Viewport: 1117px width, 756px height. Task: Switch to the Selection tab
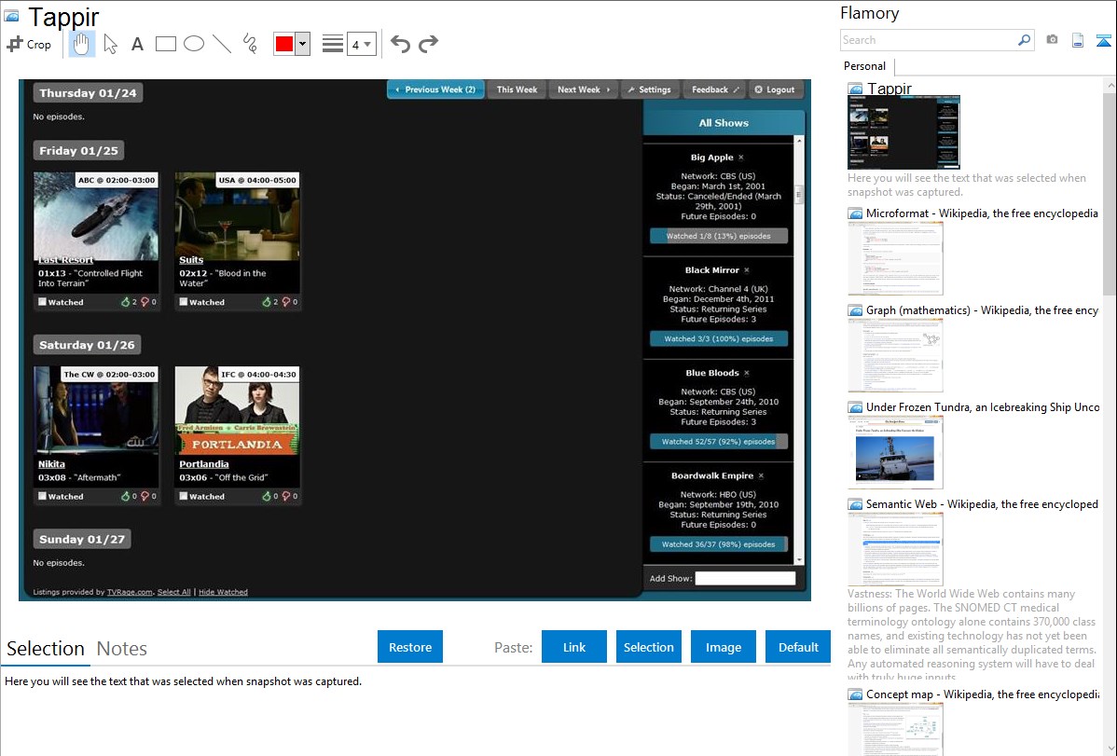click(46, 649)
